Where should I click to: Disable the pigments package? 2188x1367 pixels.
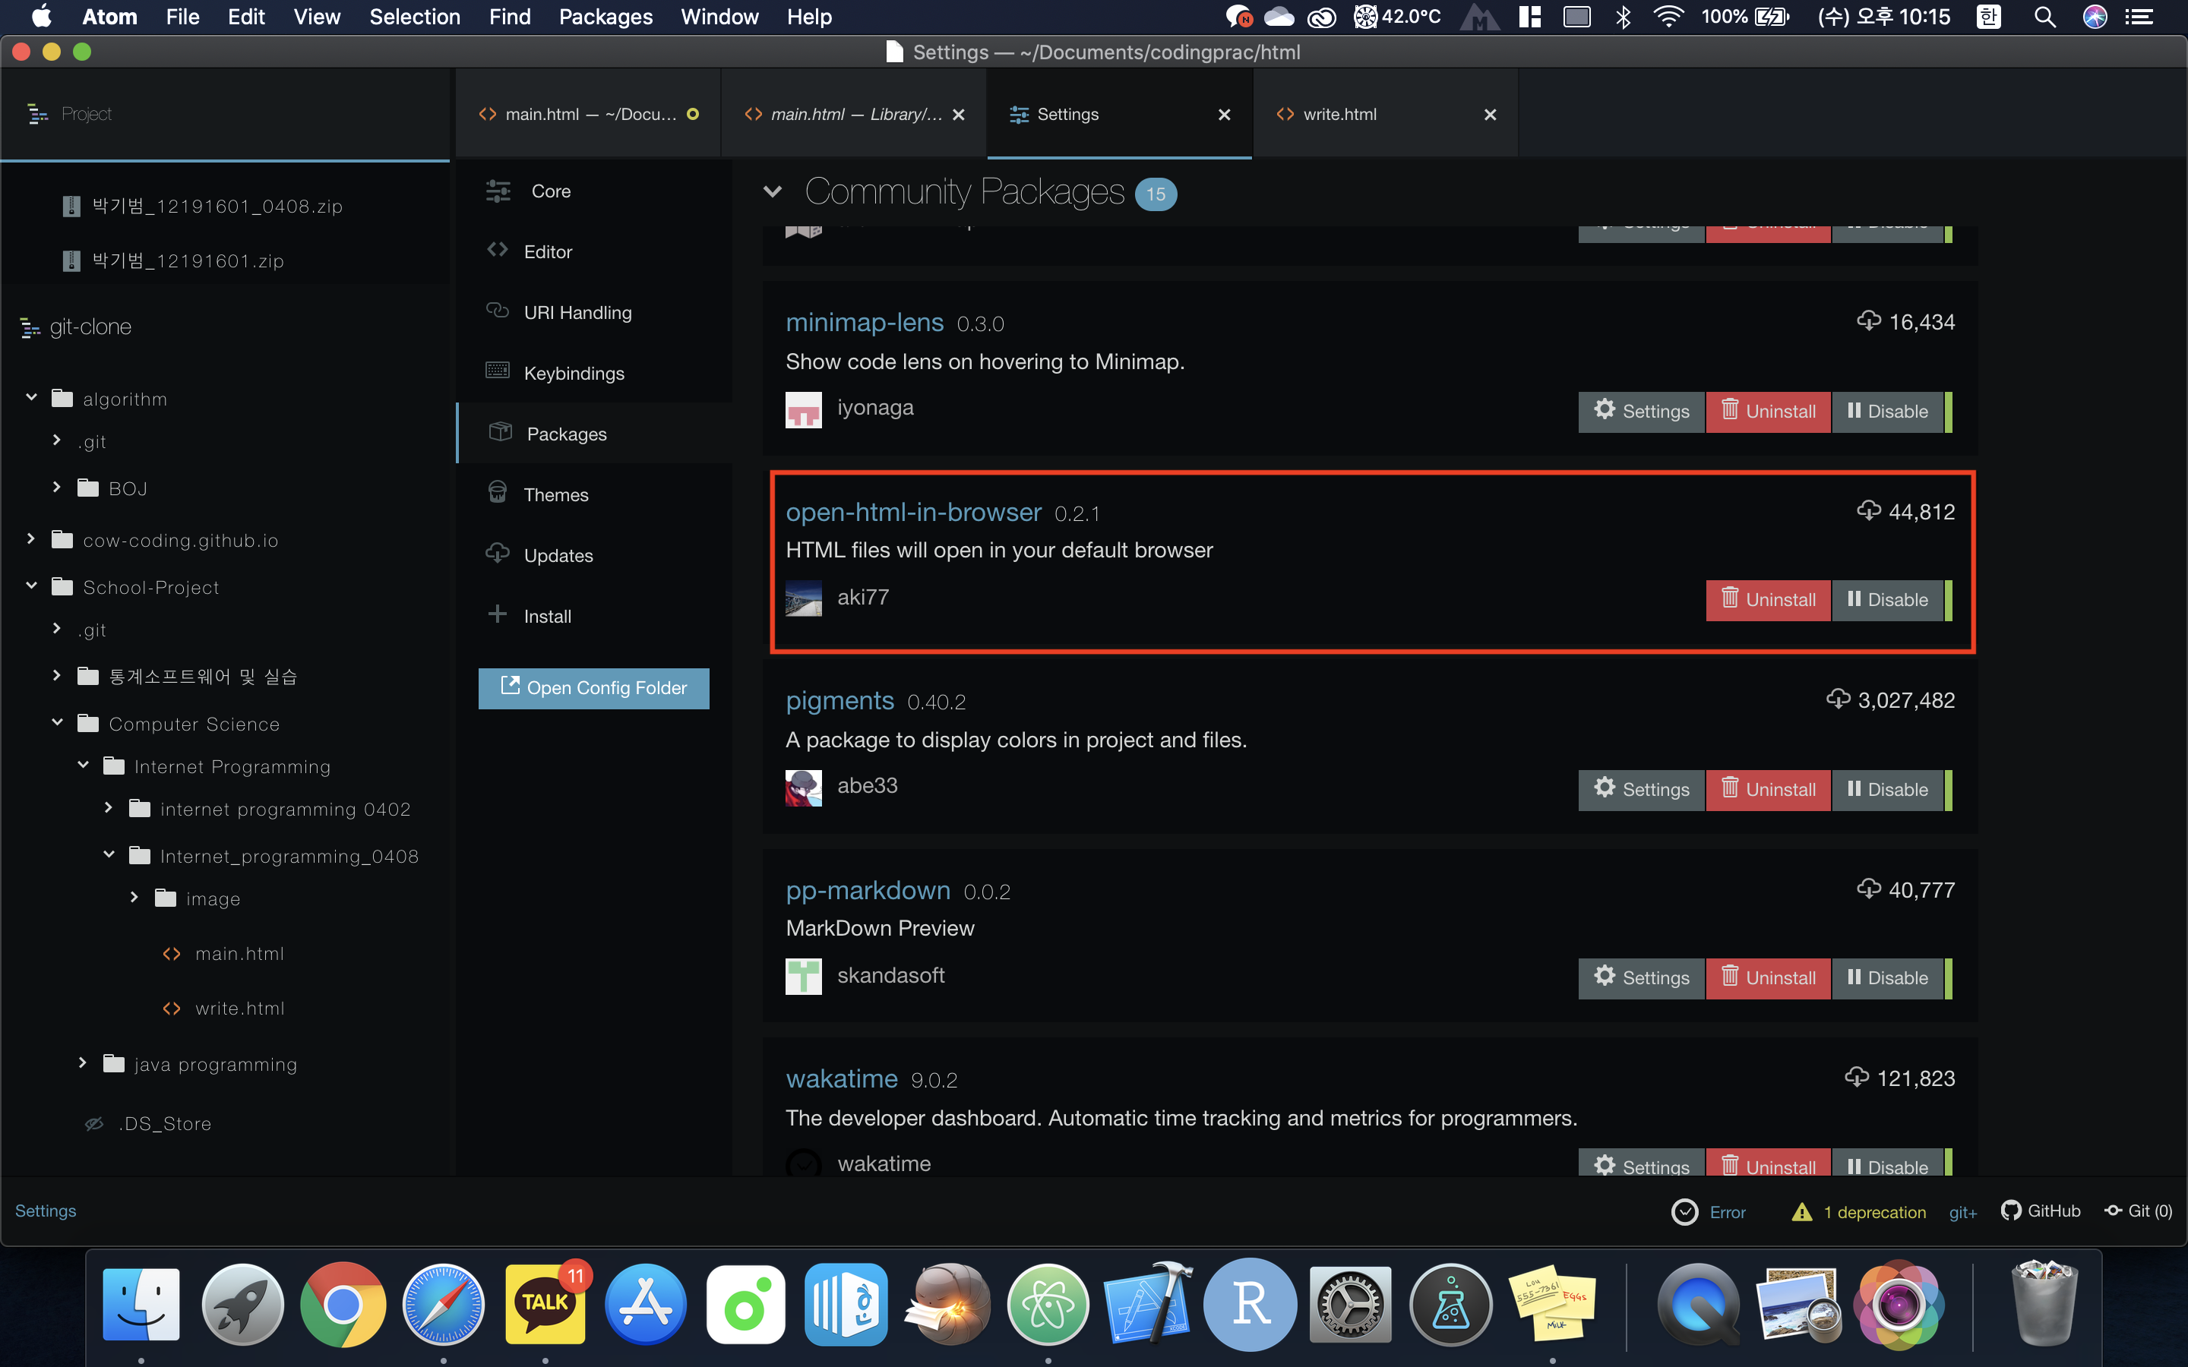coord(1887,789)
